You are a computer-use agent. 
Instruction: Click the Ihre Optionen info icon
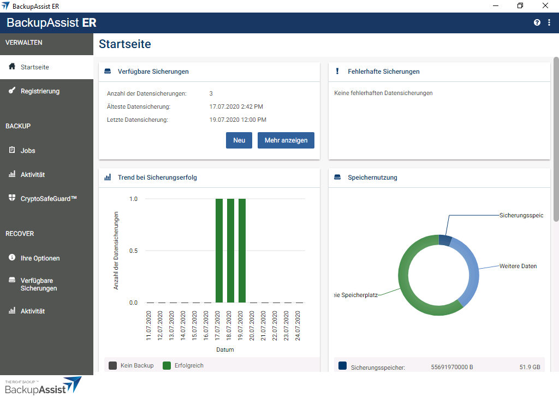(12, 258)
